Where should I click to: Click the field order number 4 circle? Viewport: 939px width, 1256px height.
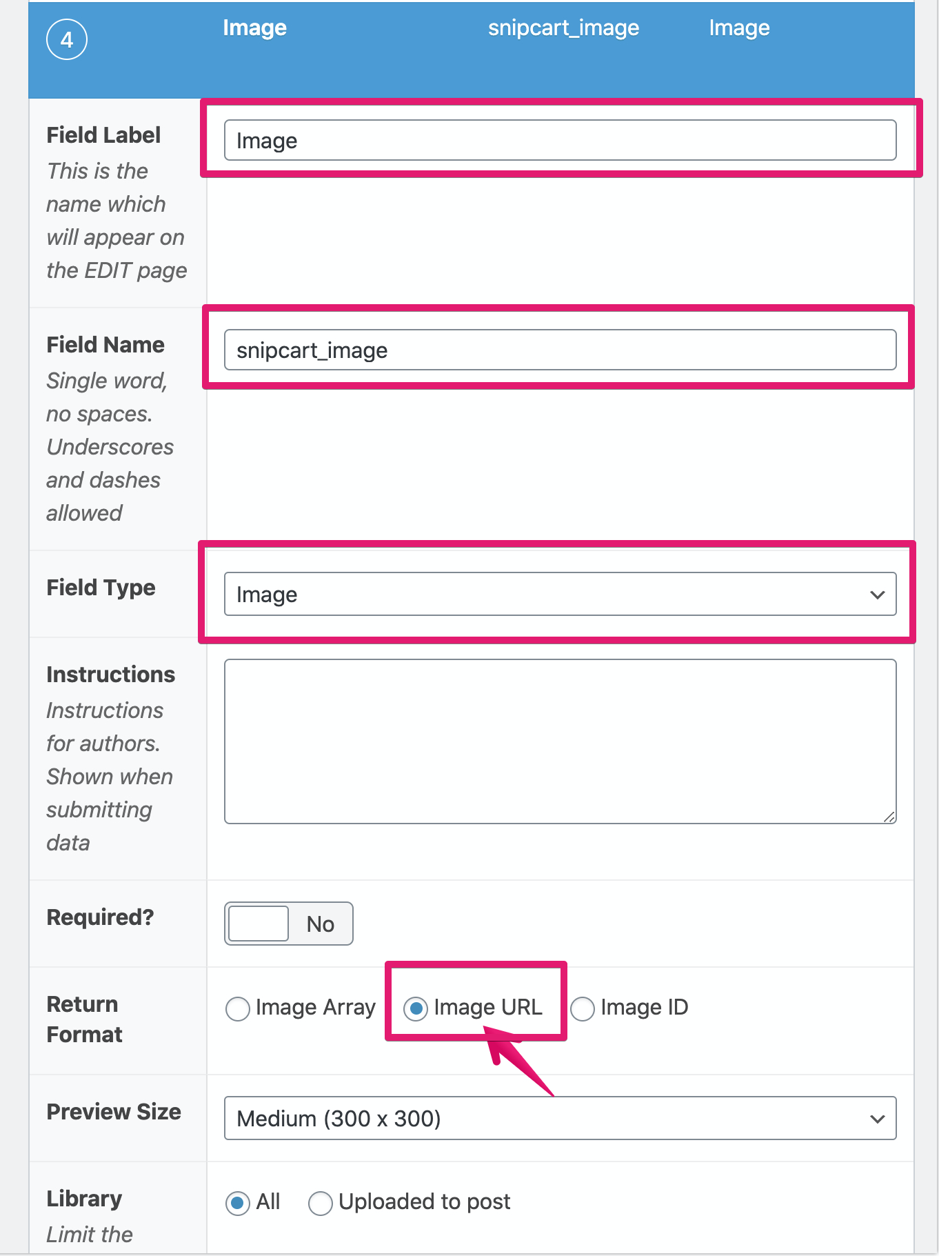67,39
